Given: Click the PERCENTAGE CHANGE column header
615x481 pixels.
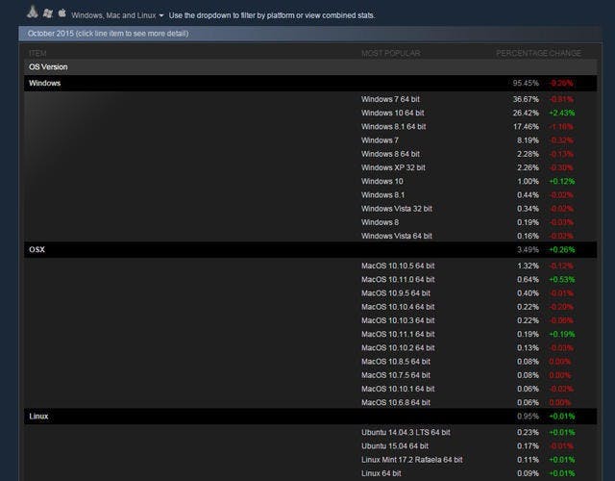Looking at the screenshot, I should (538, 53).
